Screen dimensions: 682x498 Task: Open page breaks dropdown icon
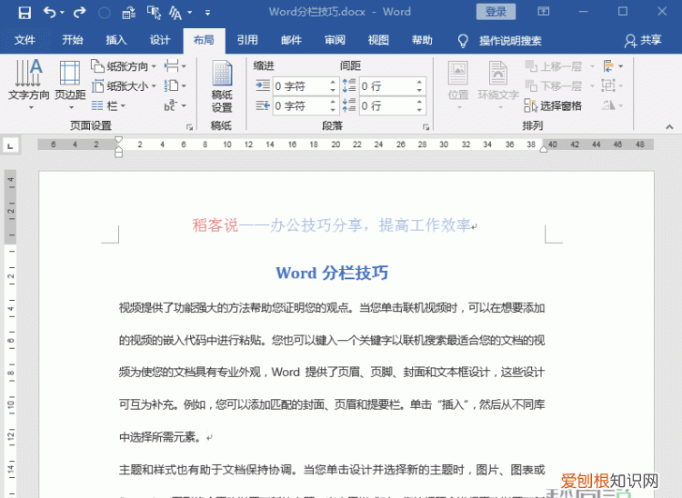click(x=176, y=66)
